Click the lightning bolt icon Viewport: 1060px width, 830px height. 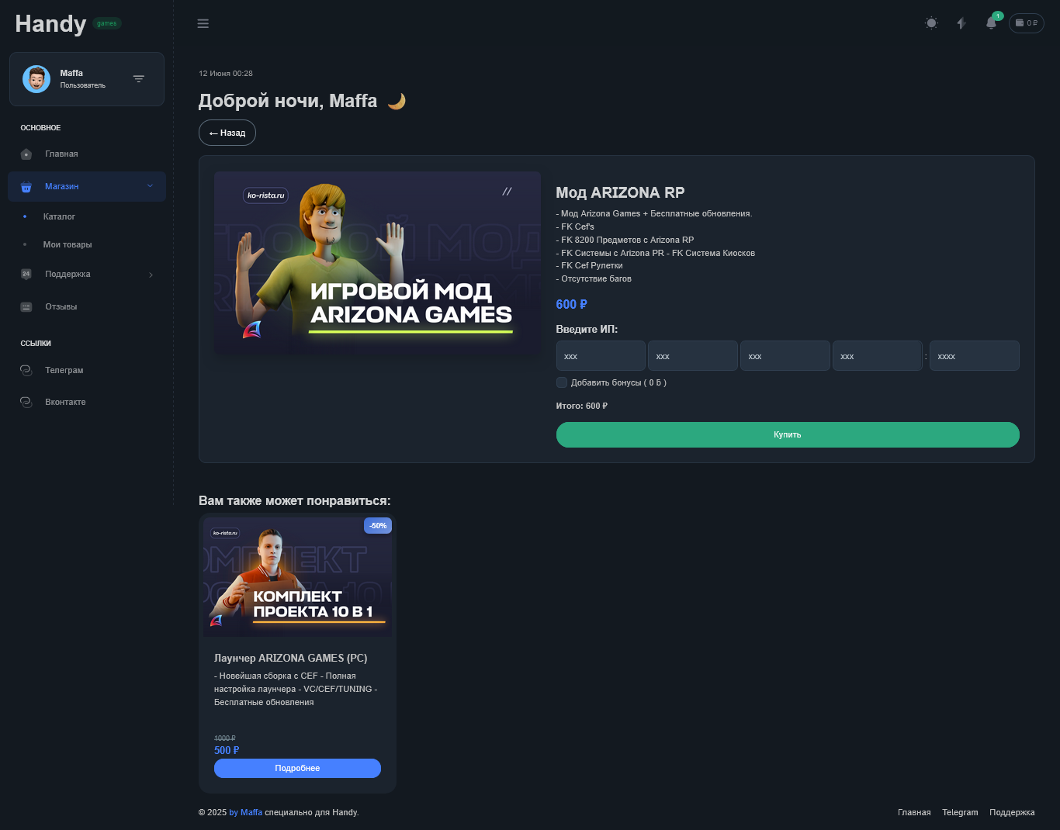[x=961, y=23]
